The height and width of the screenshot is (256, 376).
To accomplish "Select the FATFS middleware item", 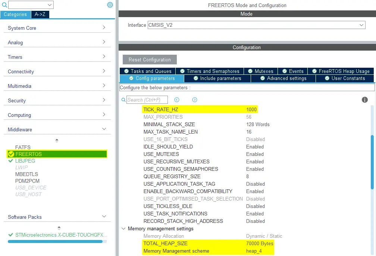I will pos(23,147).
